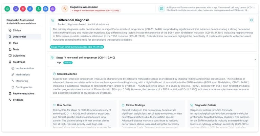Select Medications under Treatment

pos(23,74)
